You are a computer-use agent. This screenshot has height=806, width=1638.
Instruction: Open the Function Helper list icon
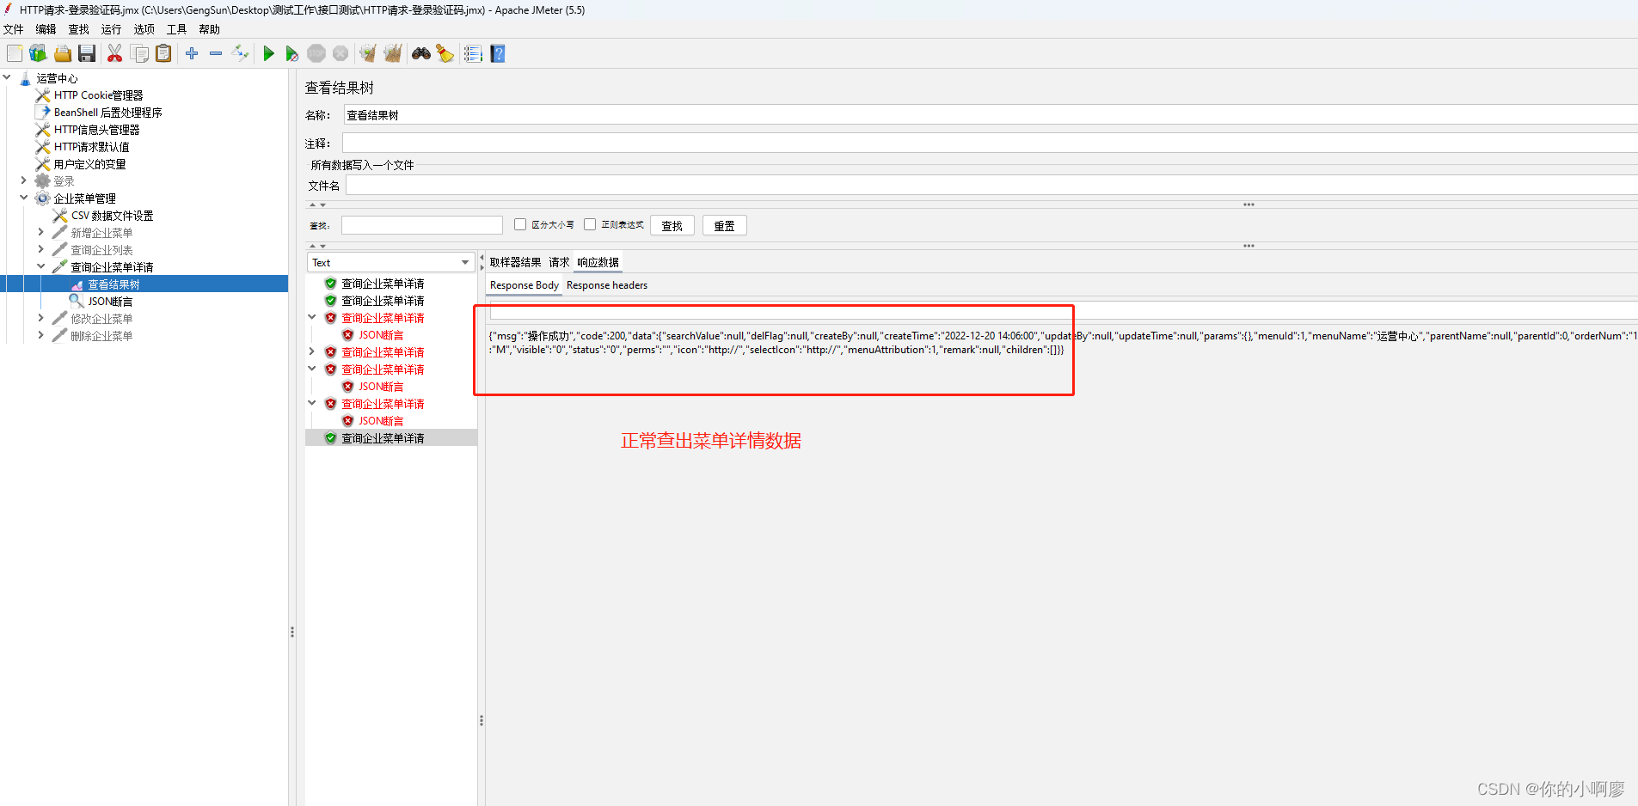pos(473,53)
